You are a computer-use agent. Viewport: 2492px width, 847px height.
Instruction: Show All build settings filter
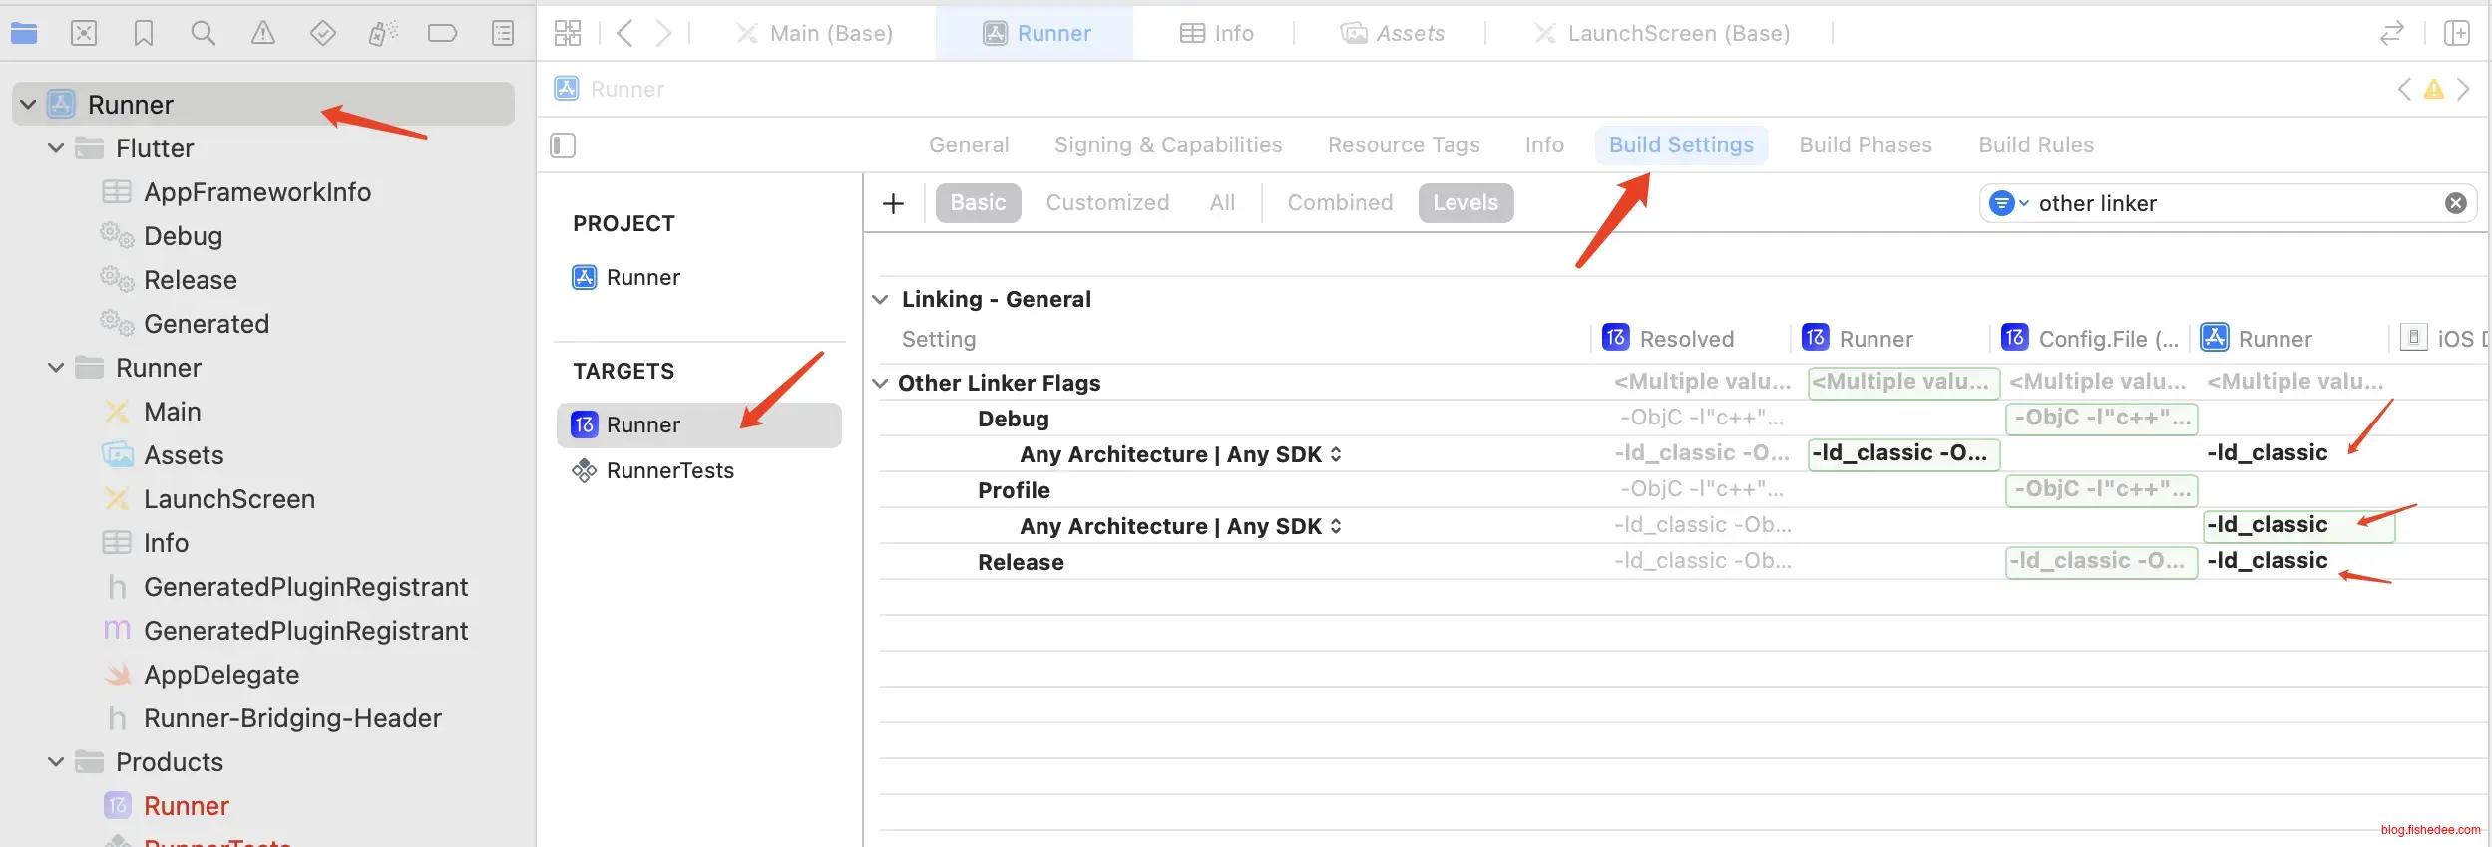(x=1222, y=203)
